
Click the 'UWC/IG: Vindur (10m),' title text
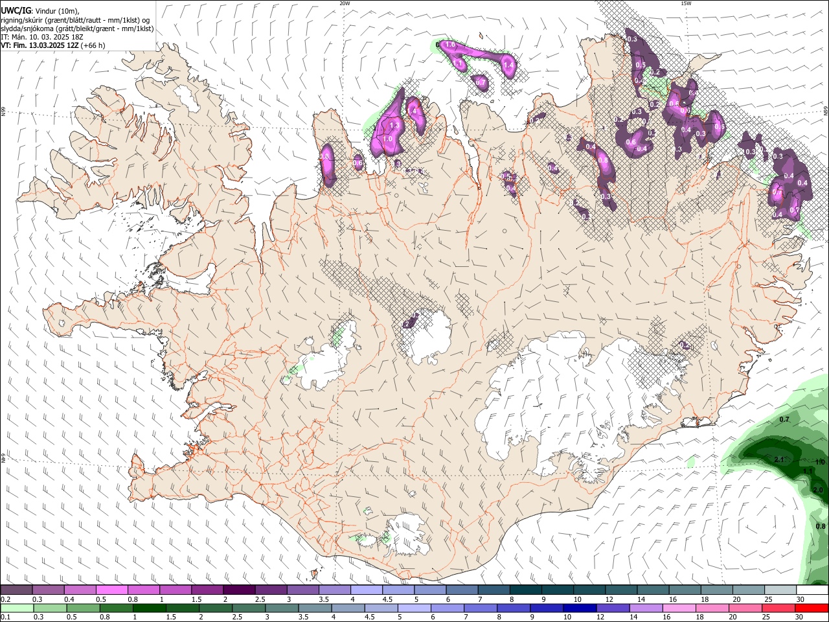click(x=40, y=10)
